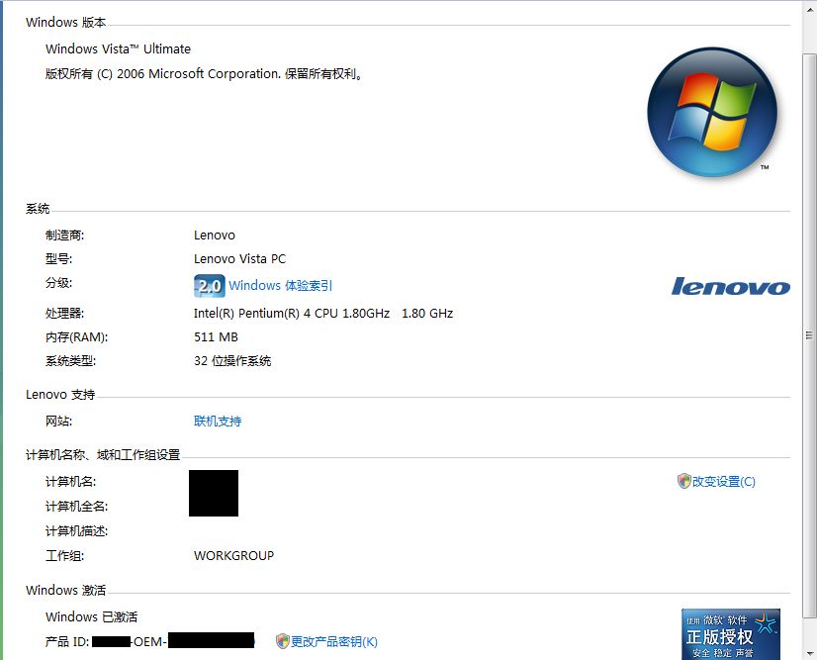Click the shield icon beside 更改产品密钥
The image size is (817, 660).
click(283, 641)
